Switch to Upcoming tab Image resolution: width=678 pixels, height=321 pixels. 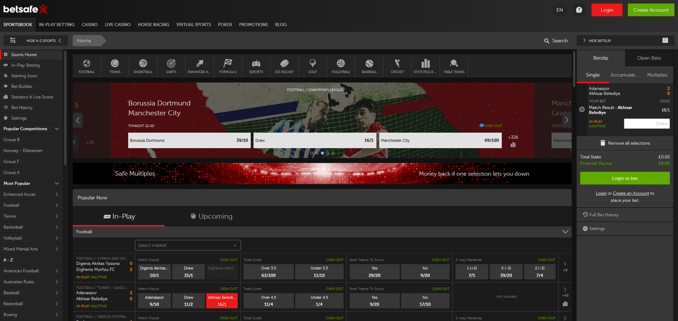212,216
